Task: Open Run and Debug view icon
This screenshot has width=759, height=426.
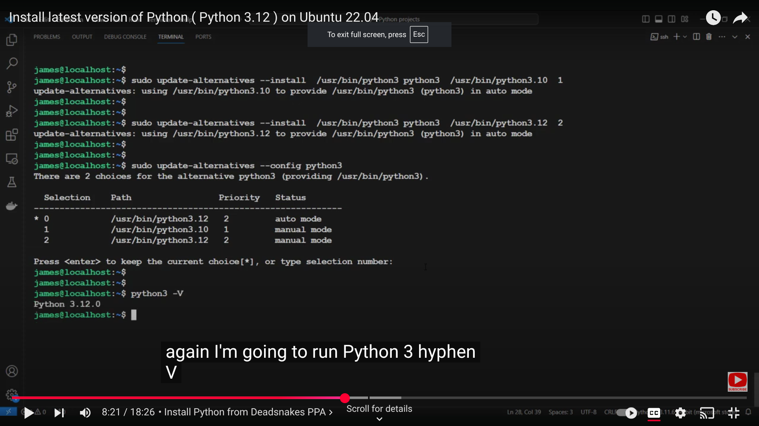Action: (12, 111)
